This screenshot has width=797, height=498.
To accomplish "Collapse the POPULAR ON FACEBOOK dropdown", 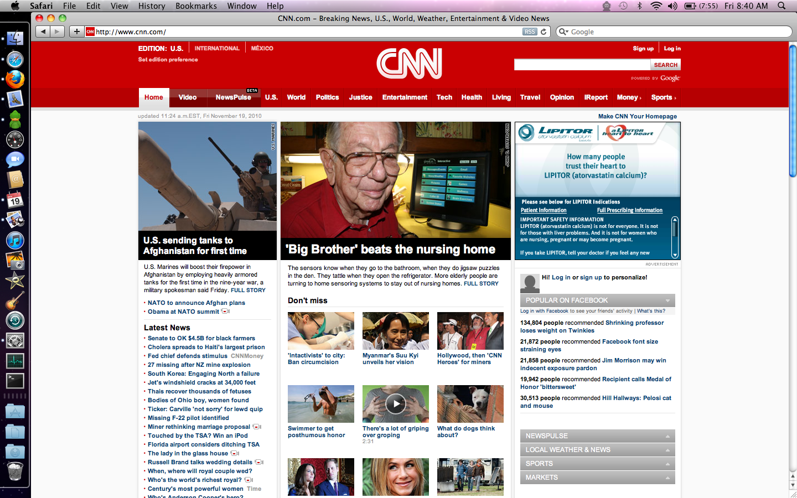I will pyautogui.click(x=667, y=300).
